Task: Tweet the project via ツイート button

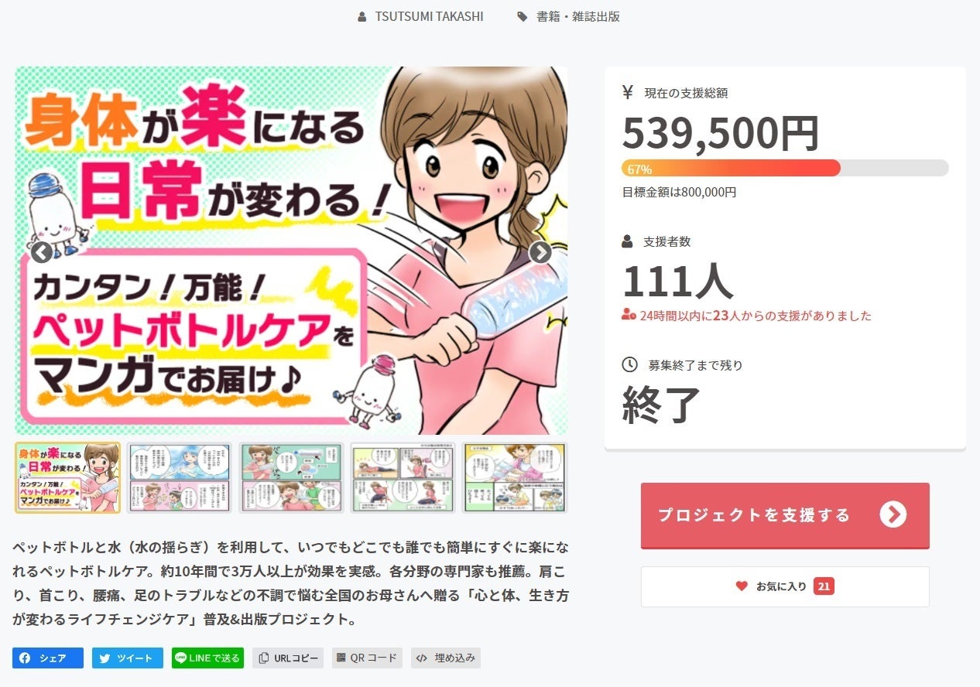Action: 128,658
